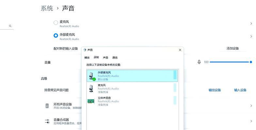Click the 所有声音设备 speaker icon

47,106
